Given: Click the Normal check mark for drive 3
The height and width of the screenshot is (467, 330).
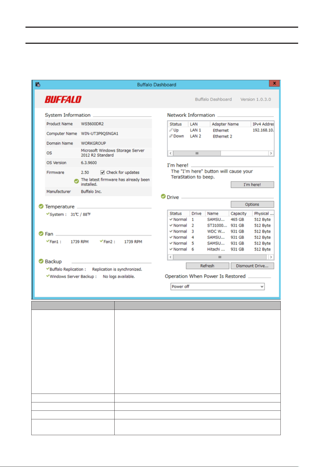Looking at the screenshot, I should (x=171, y=231).
